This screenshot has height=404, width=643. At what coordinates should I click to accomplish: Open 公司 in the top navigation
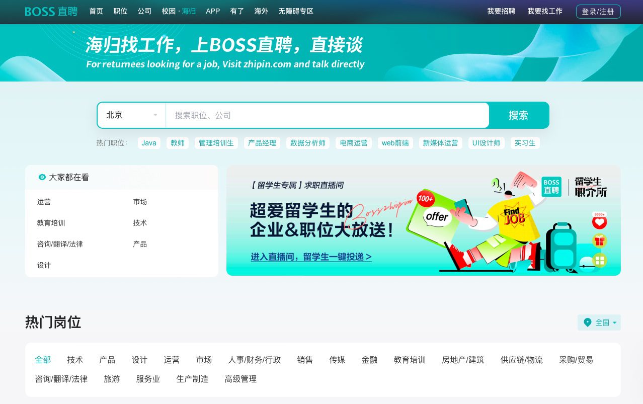tap(144, 11)
